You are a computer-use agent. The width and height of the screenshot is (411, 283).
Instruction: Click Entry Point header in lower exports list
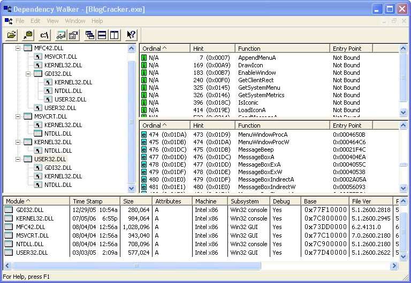coord(351,125)
